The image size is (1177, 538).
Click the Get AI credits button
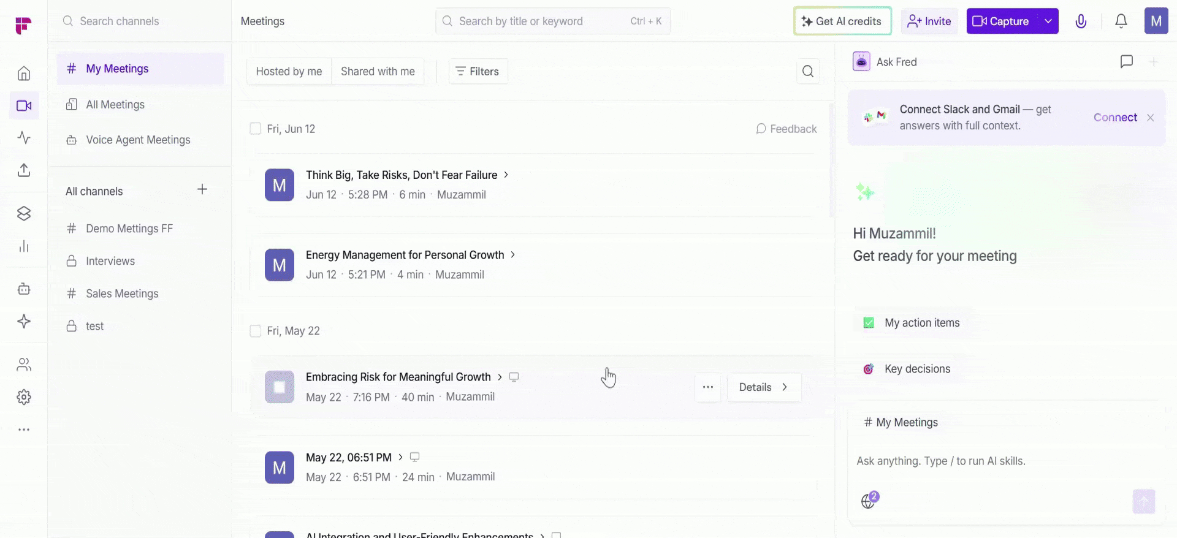click(842, 21)
